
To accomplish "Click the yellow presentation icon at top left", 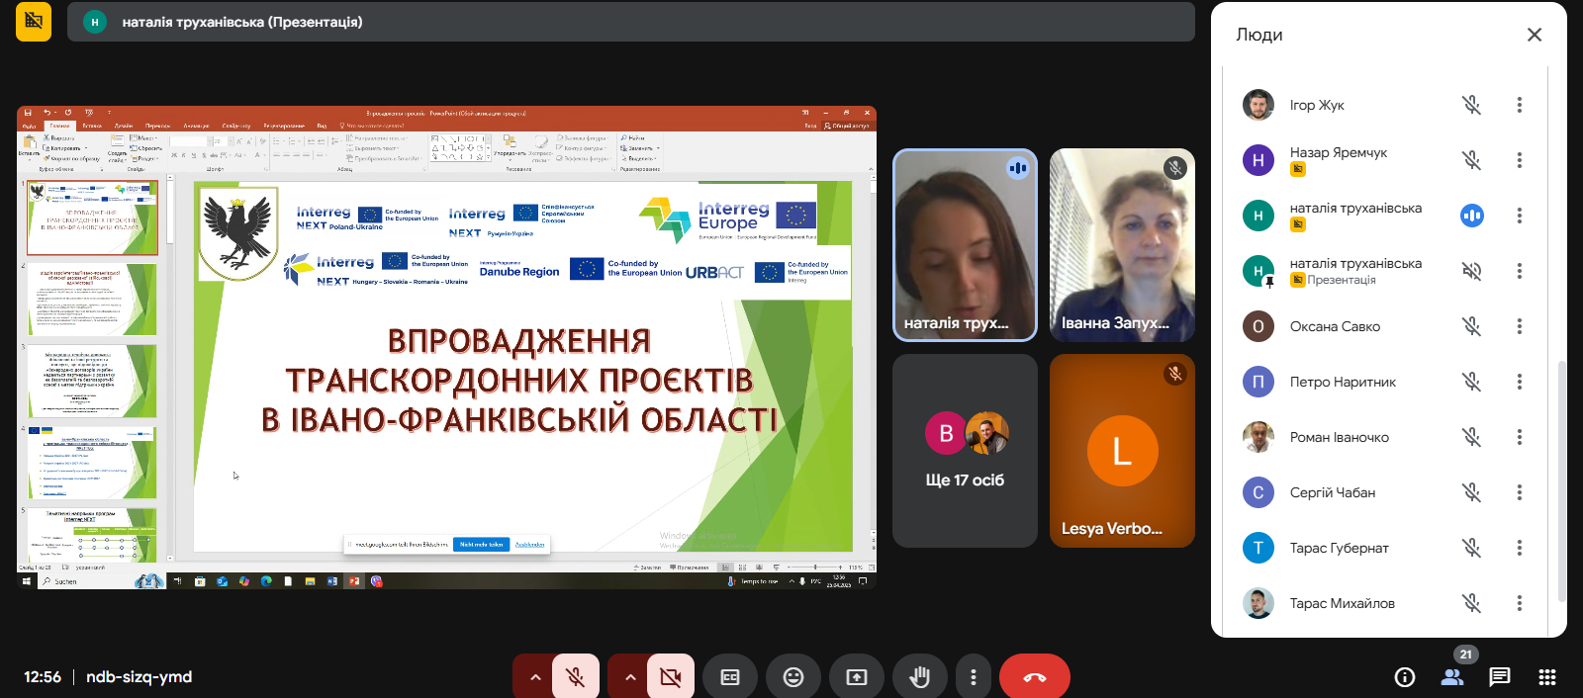I will click(34, 21).
